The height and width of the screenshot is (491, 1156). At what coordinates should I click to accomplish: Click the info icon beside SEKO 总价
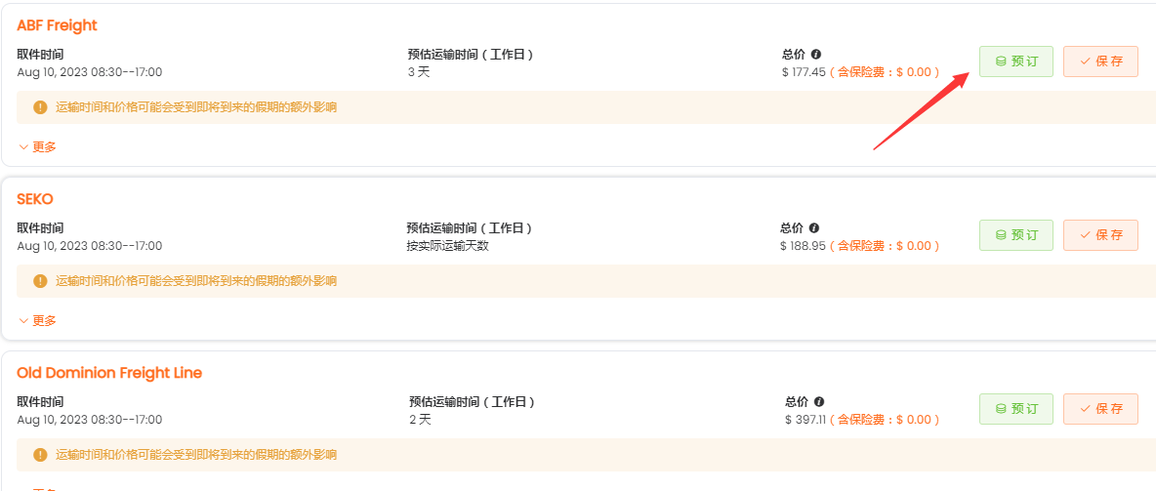coord(814,228)
